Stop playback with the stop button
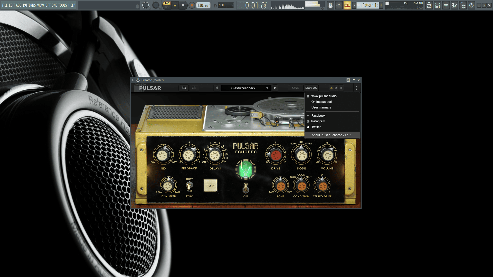 (183, 5)
